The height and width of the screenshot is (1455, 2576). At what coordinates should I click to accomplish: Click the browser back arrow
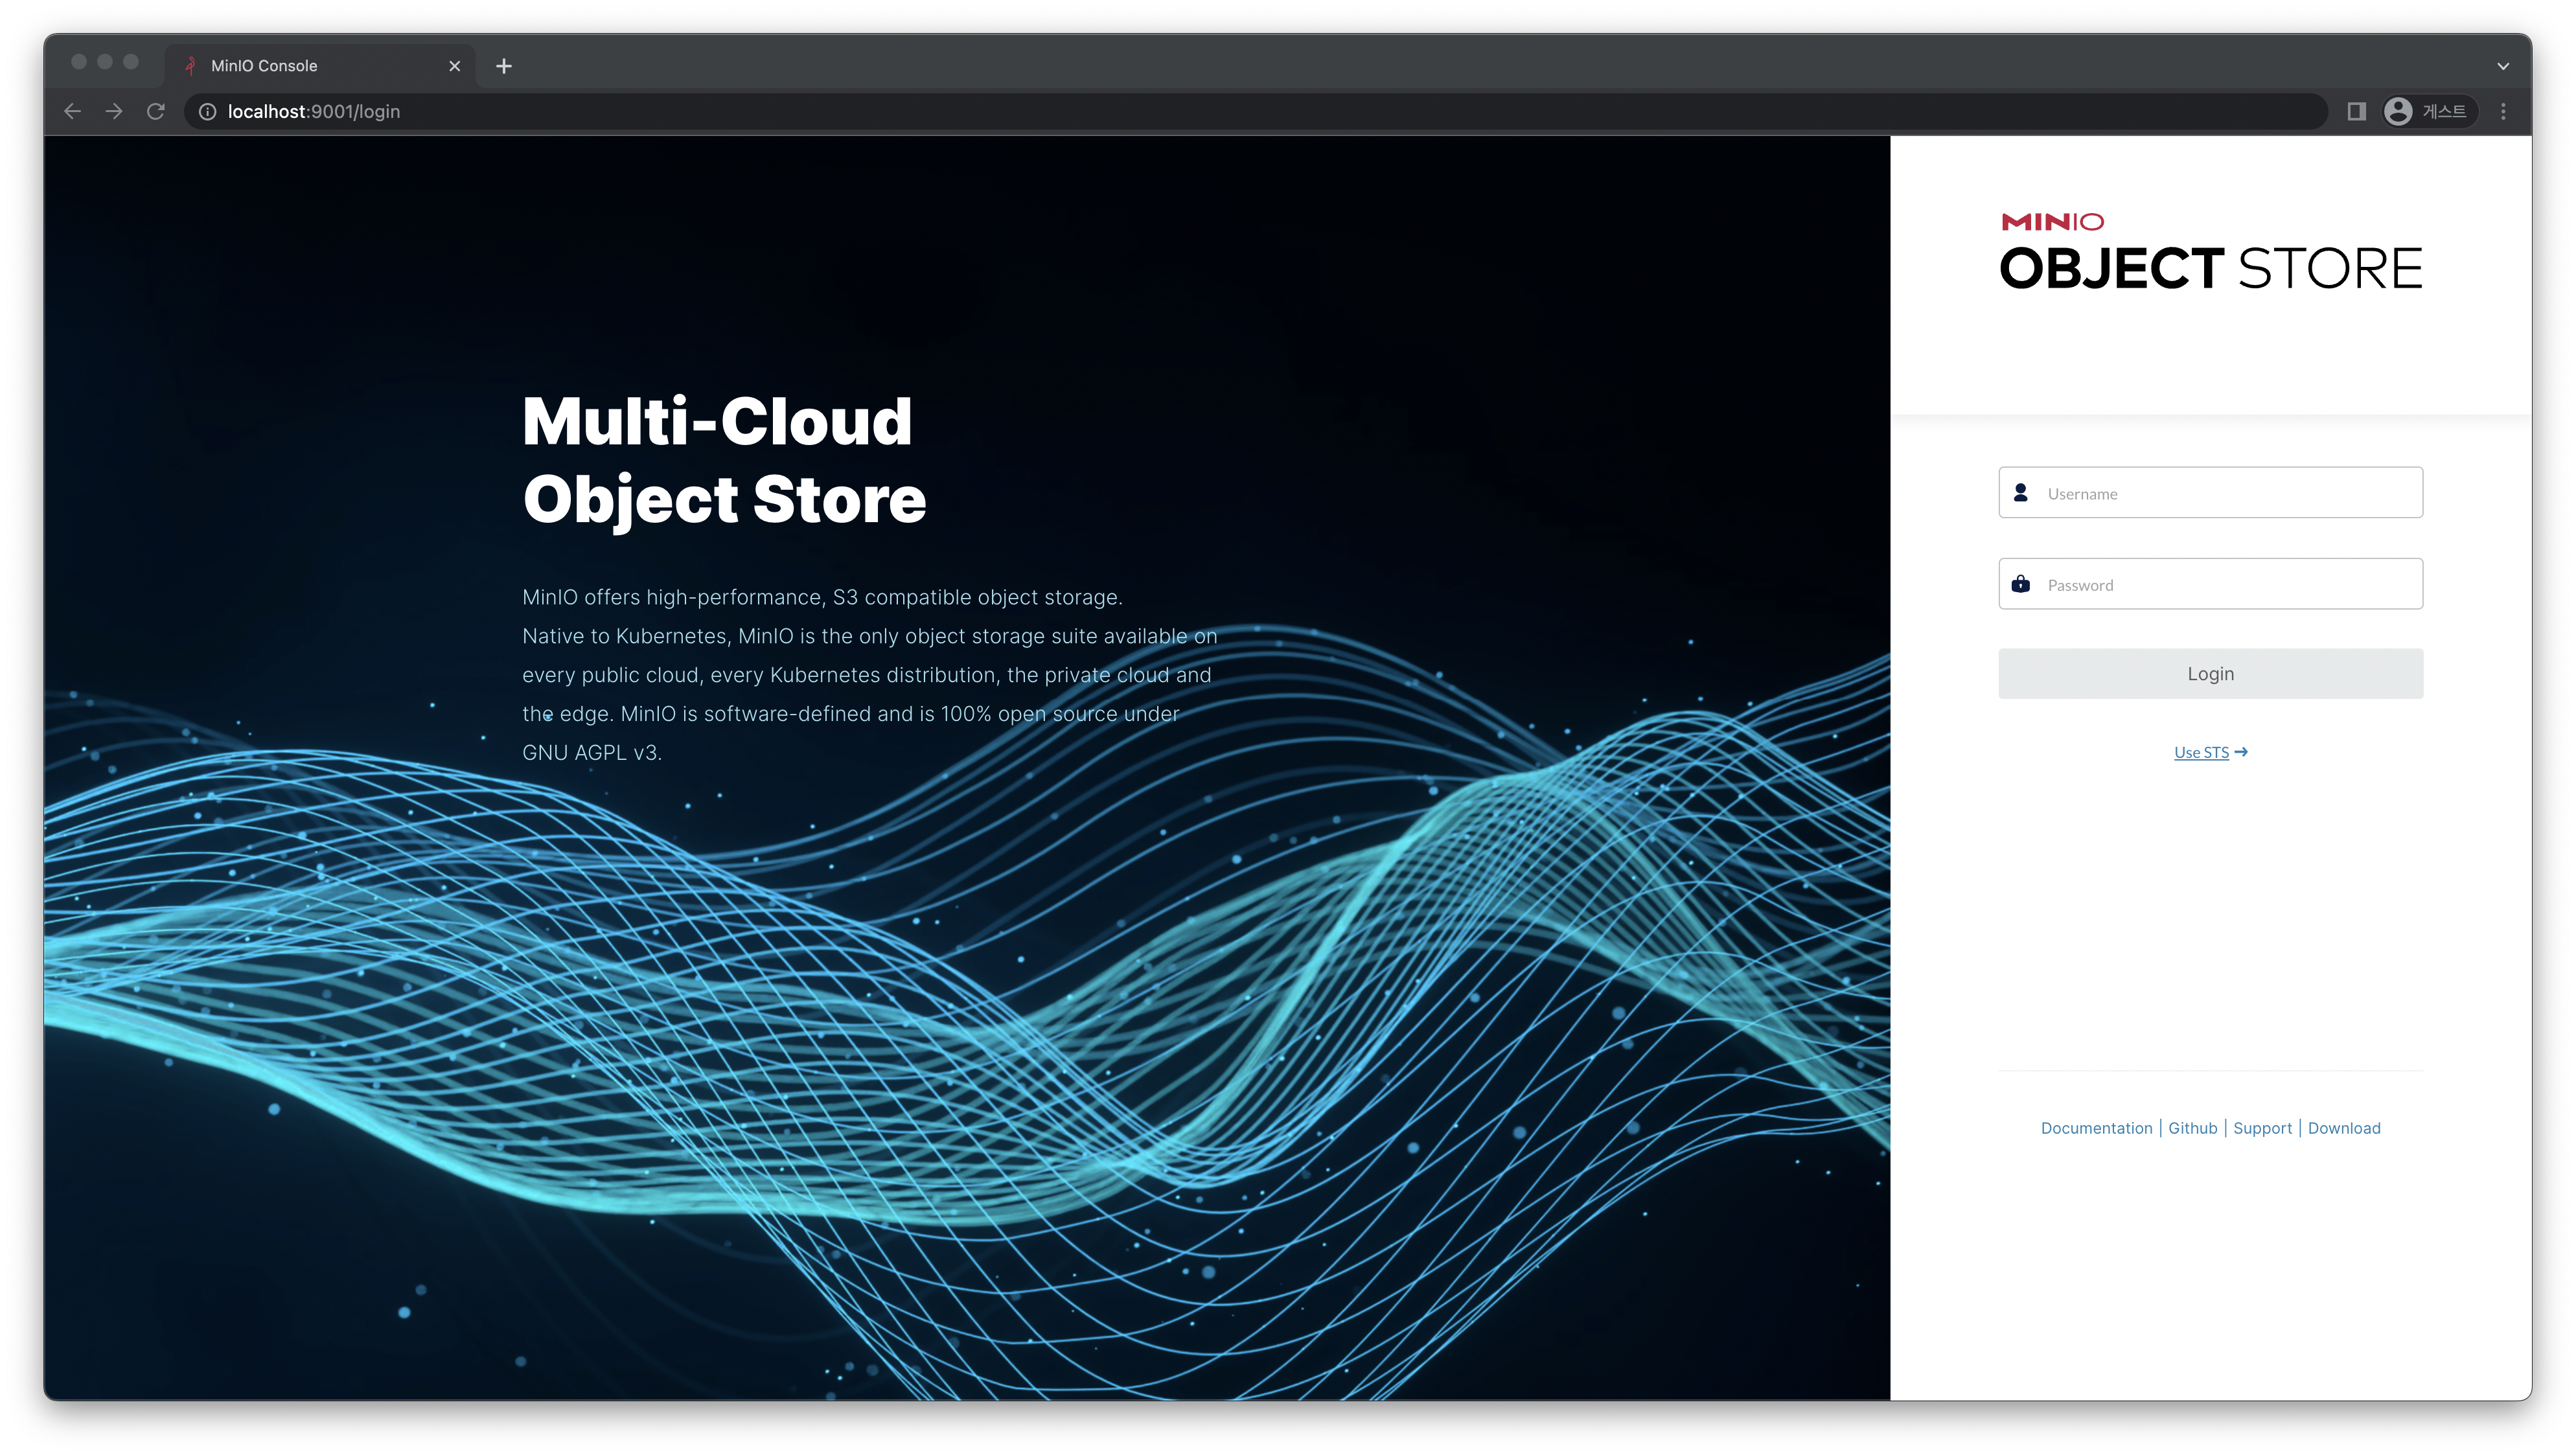(x=72, y=111)
